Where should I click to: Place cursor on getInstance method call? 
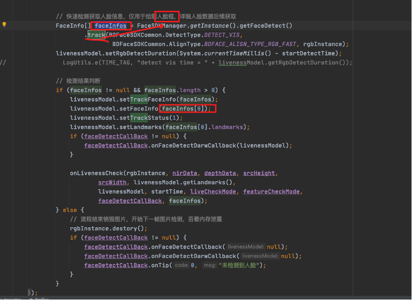click(x=209, y=26)
